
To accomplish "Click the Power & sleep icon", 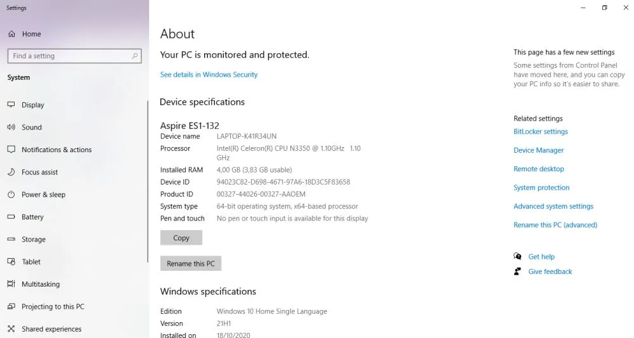I will click(11, 195).
